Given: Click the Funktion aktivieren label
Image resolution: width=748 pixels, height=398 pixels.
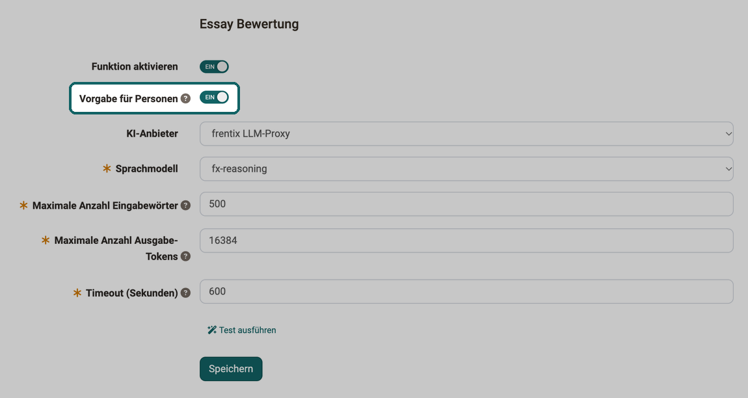Looking at the screenshot, I should pos(135,67).
